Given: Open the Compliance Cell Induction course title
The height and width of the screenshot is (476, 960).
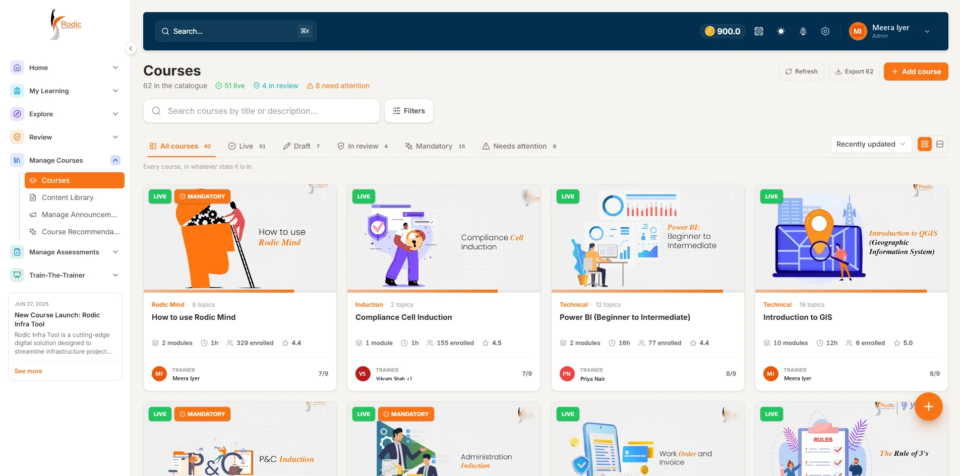Looking at the screenshot, I should tap(403, 317).
